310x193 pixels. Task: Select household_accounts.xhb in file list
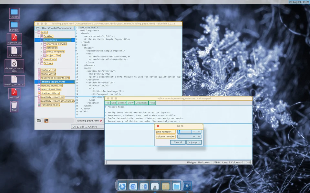55,78
